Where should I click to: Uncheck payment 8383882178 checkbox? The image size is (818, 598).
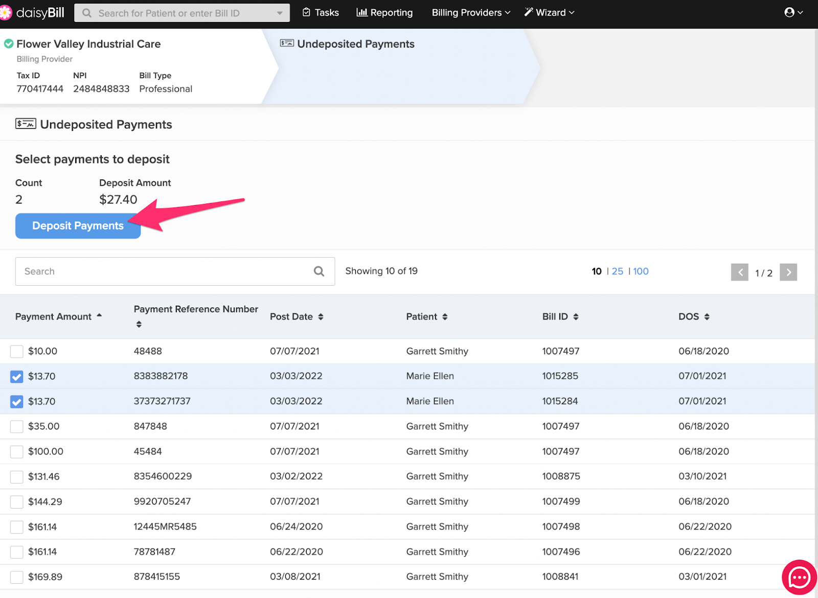pos(17,377)
